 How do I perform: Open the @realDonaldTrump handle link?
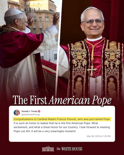click(31, 114)
